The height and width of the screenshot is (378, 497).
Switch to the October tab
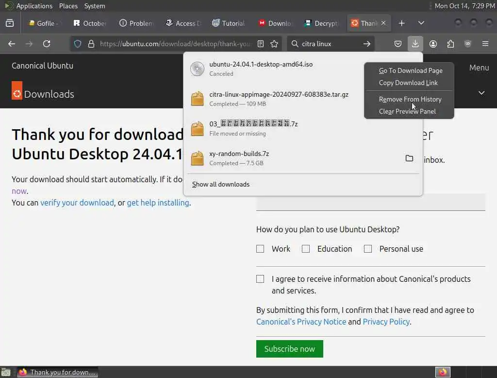pos(90,23)
